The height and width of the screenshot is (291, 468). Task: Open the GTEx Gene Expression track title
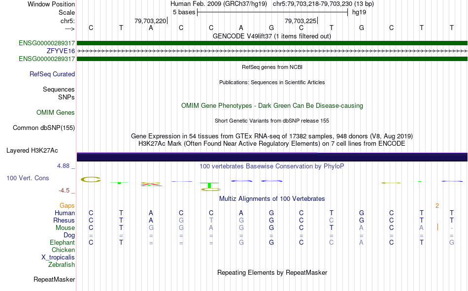coord(272,136)
